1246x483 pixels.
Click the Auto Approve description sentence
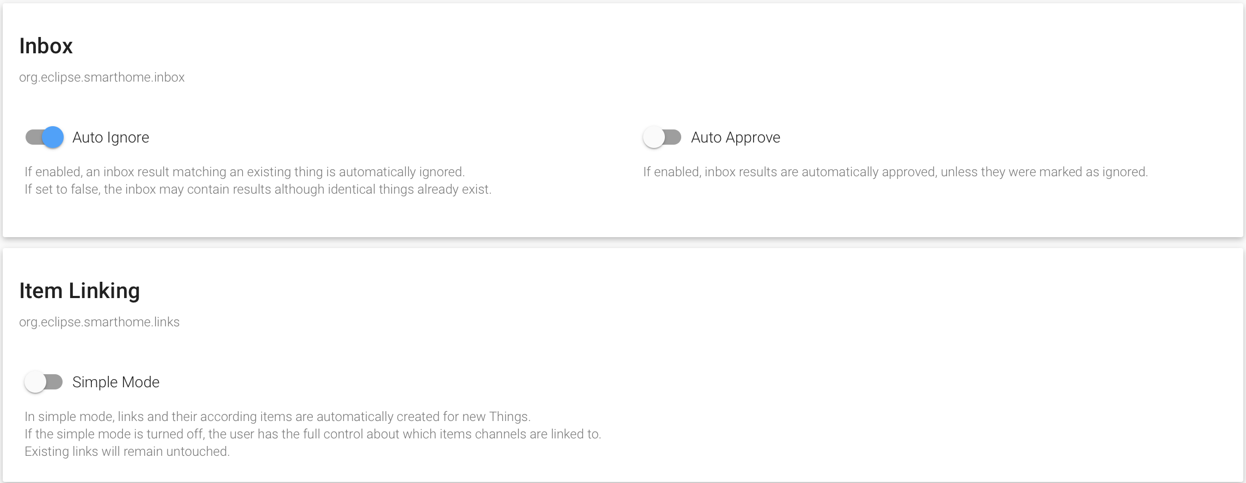[896, 172]
